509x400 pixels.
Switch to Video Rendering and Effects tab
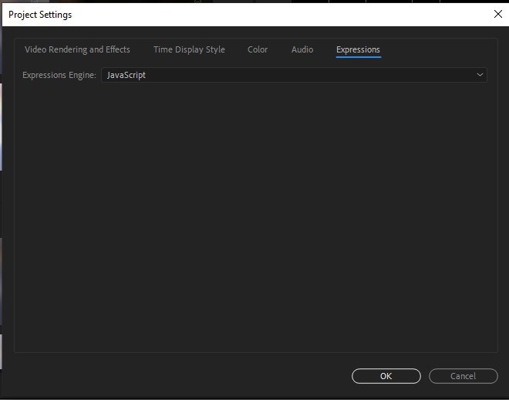[77, 49]
